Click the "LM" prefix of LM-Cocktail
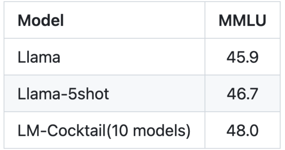Viewport: 285px width, 150px height. [x=27, y=131]
